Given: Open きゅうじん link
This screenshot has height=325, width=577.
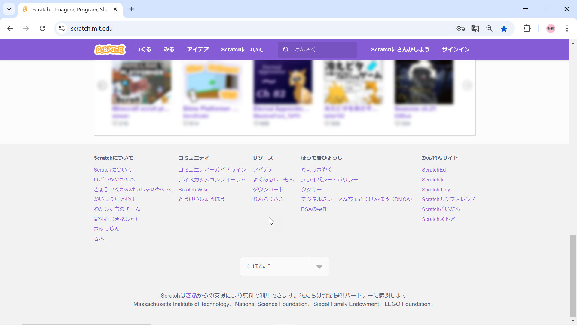Looking at the screenshot, I should [107, 229].
